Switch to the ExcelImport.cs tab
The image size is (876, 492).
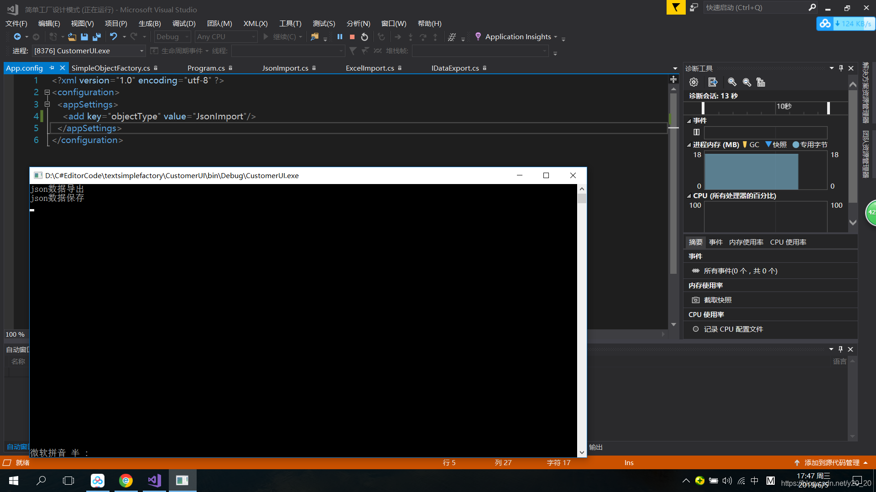pos(370,68)
